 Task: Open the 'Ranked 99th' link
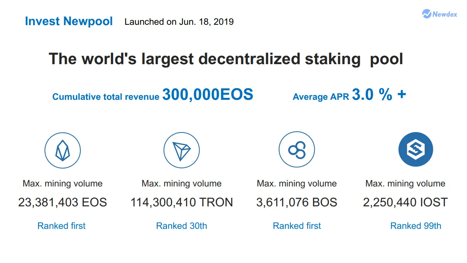416,226
